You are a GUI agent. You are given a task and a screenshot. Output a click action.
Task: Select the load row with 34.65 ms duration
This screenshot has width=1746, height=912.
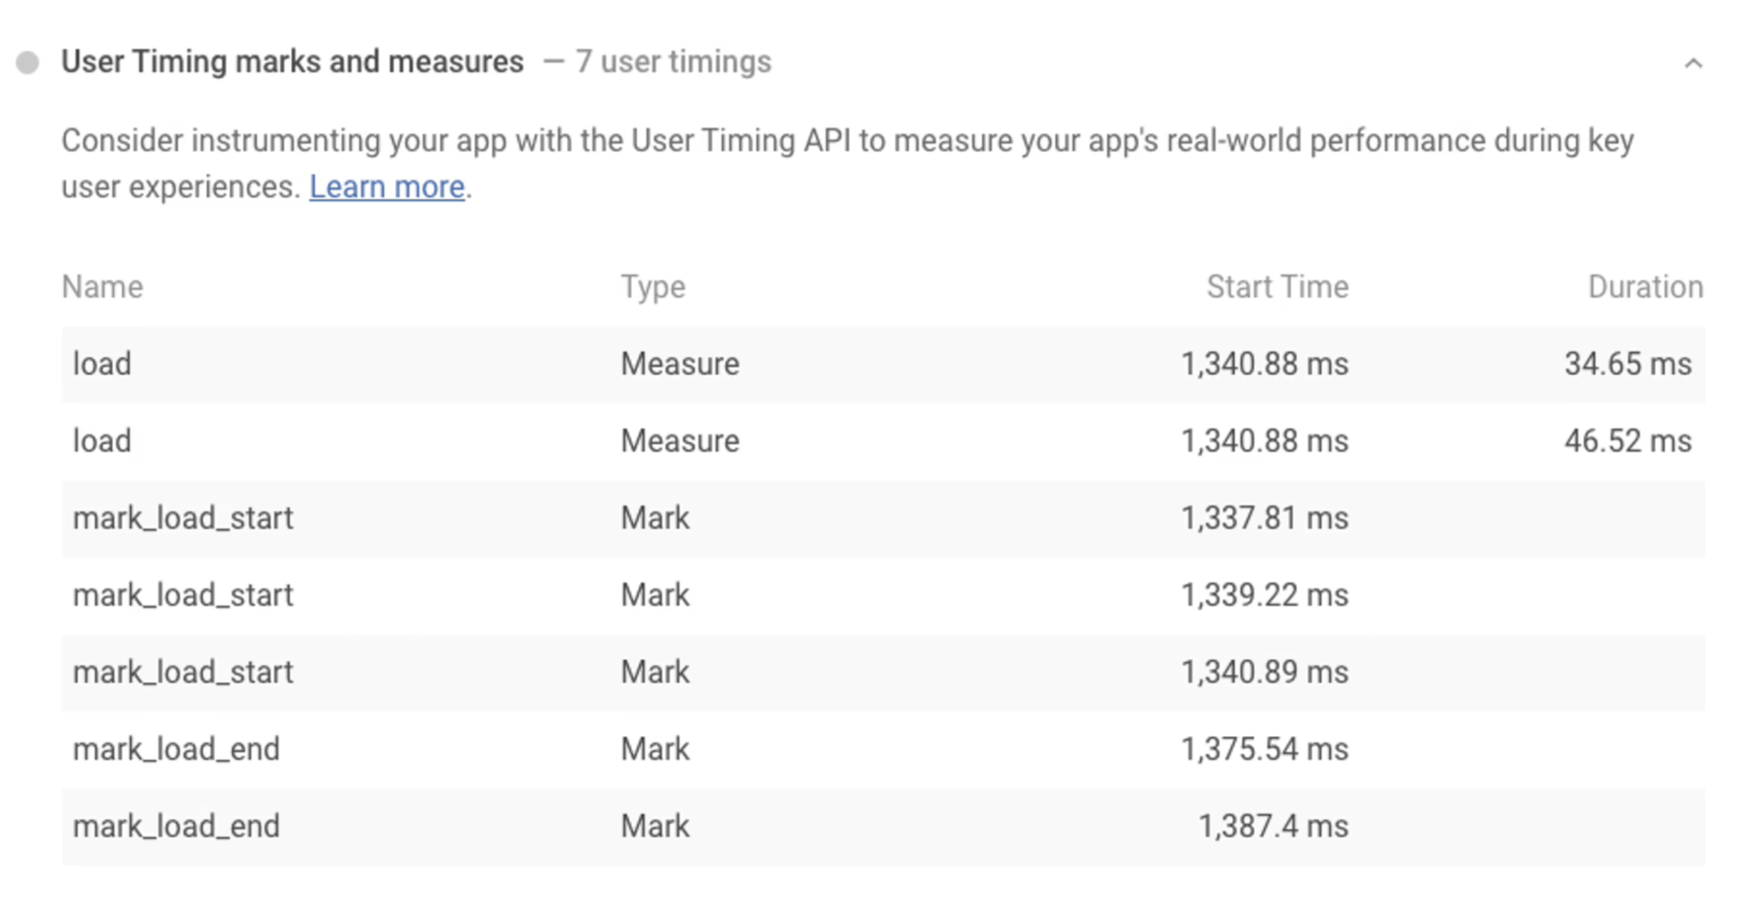pyautogui.click(x=102, y=365)
